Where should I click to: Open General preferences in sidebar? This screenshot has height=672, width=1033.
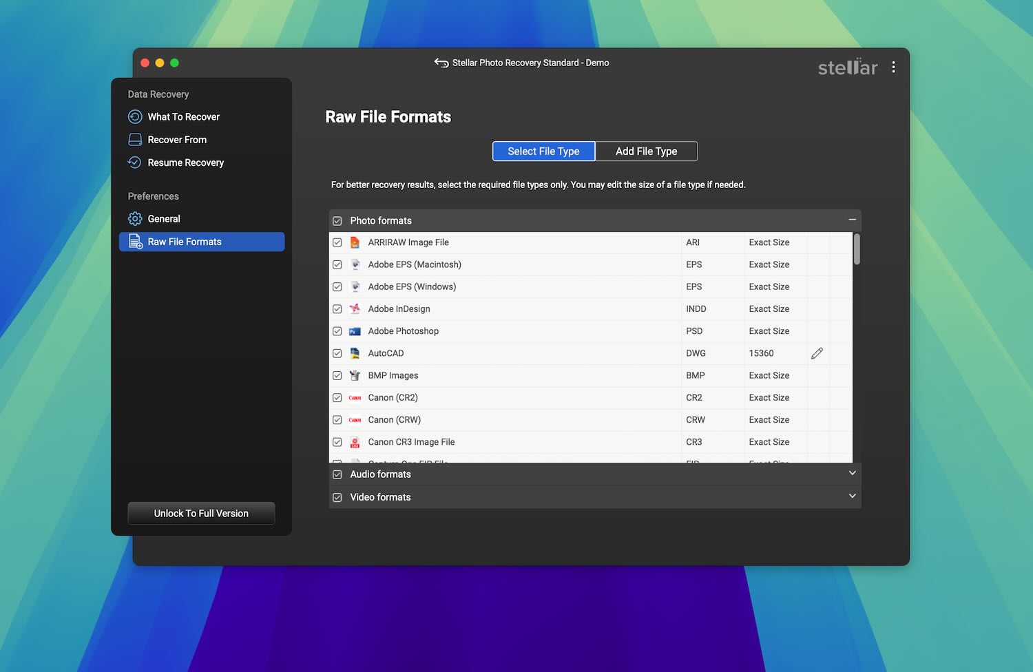click(x=164, y=219)
